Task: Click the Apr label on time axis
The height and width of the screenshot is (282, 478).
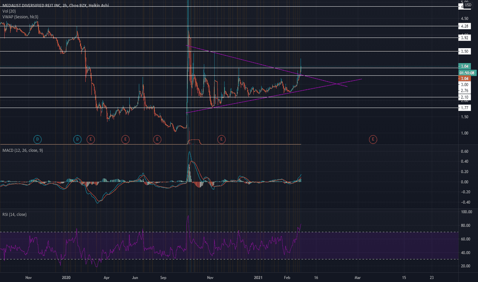Action: [x=106, y=277]
